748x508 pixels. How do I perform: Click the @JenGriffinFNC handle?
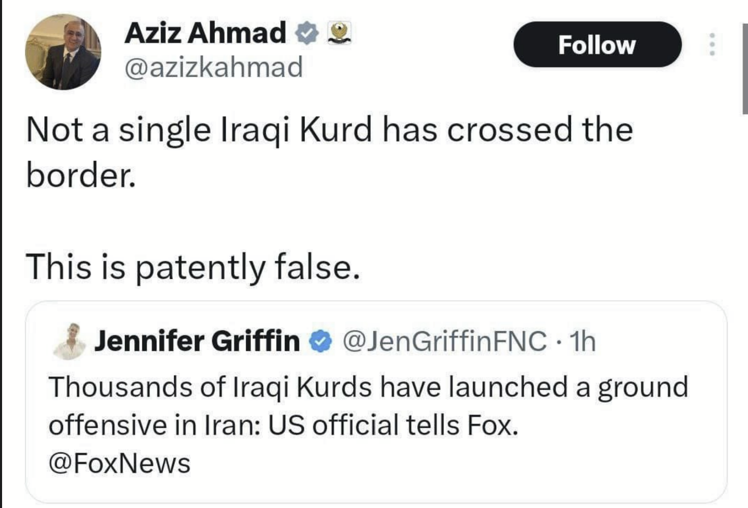point(444,341)
